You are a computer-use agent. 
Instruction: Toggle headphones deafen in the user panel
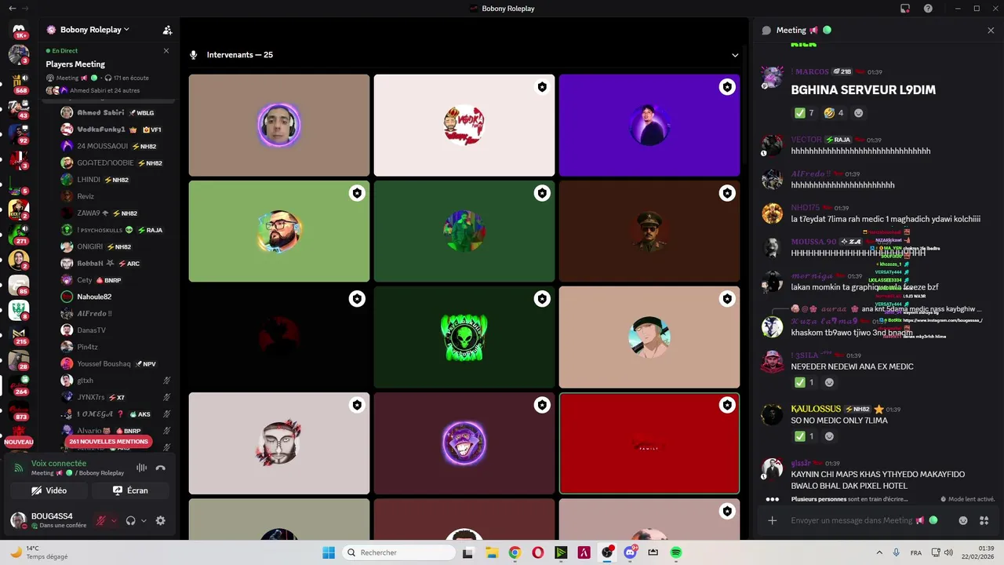[x=131, y=520]
